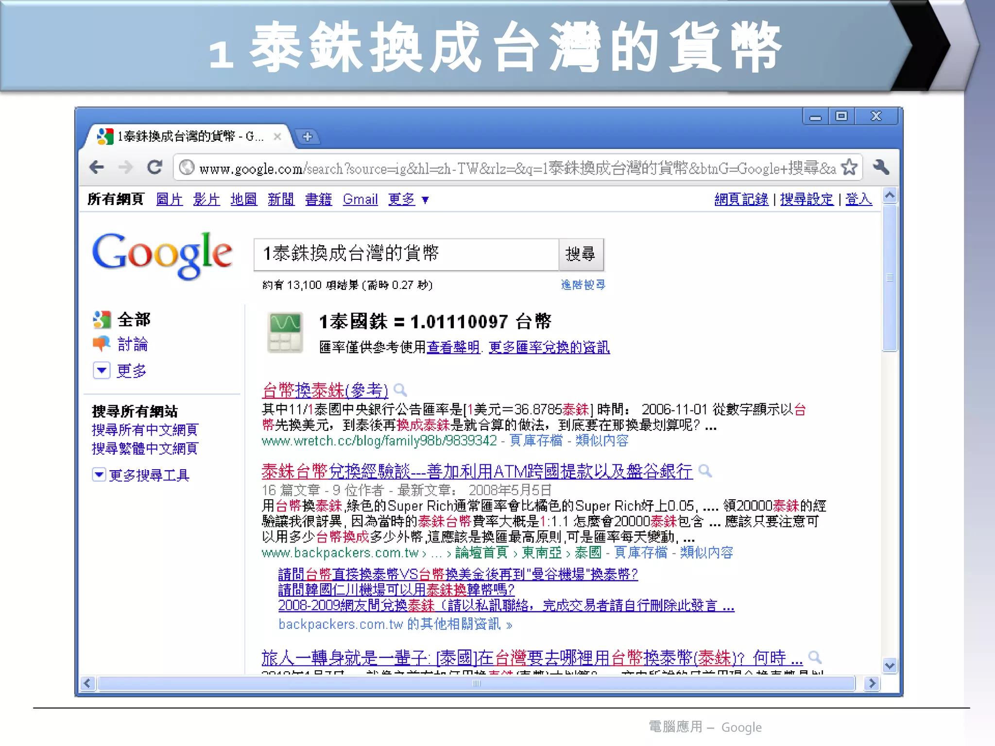Click the 討論 speech bubble icon

tap(102, 344)
